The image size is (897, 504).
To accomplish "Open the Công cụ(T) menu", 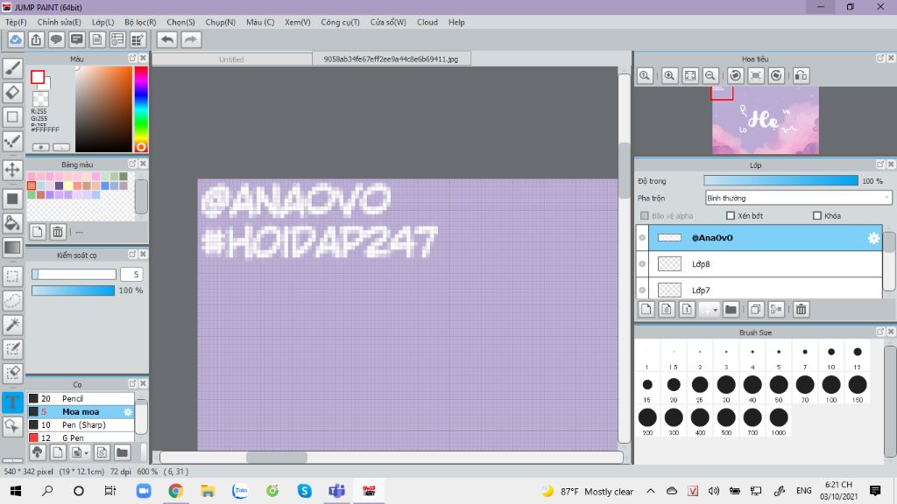I will click(340, 22).
